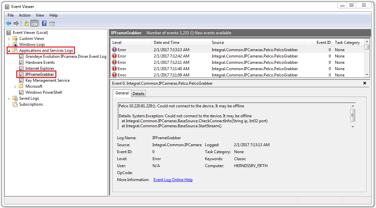Toggle the console tree pane icon
Screen dimensions: 376x208
tap(34, 23)
